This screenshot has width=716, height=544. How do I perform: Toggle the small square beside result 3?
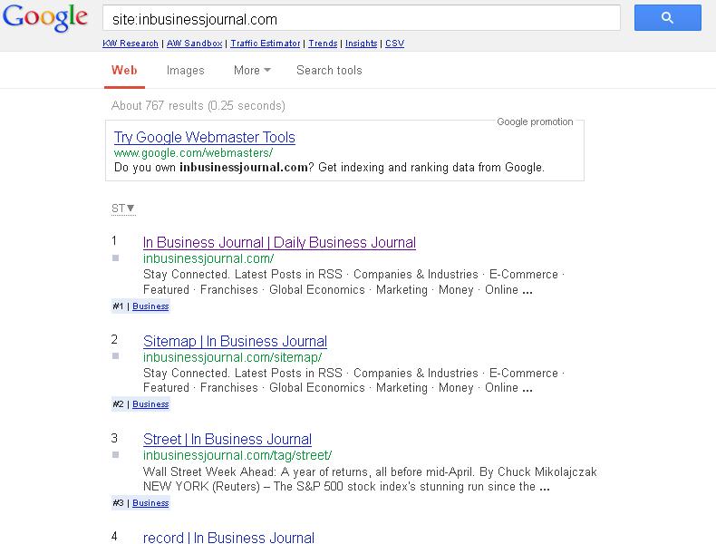click(115, 454)
